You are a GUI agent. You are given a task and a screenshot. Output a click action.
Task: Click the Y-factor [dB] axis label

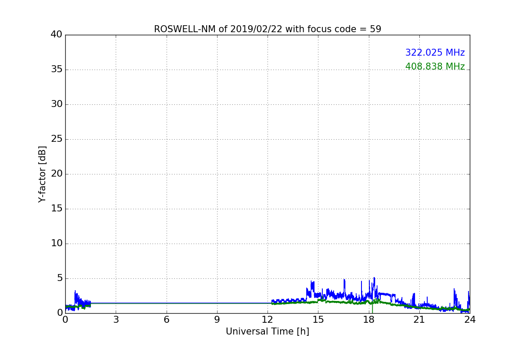coord(42,174)
